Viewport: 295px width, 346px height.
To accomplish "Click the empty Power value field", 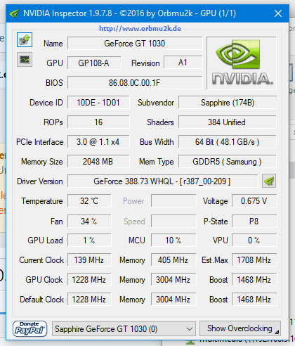I will [x=173, y=200].
